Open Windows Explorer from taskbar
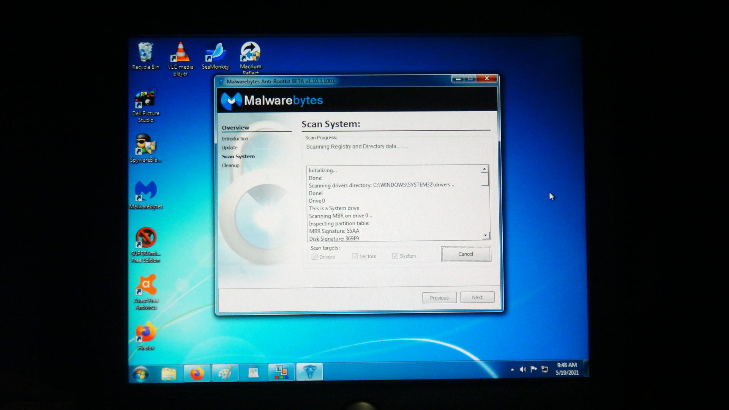 tap(169, 374)
